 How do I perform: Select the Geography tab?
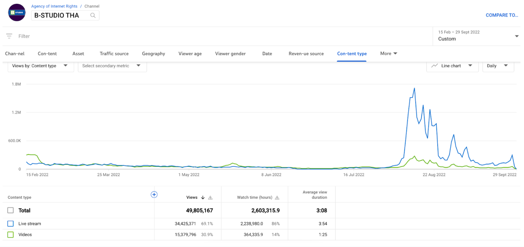[x=154, y=54]
